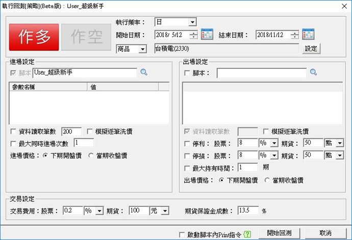Enable entry 資料讀取筆數 checkbox

[x=13, y=131]
